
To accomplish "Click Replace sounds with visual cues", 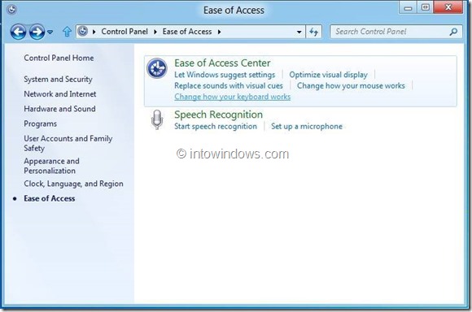I will [x=229, y=85].
